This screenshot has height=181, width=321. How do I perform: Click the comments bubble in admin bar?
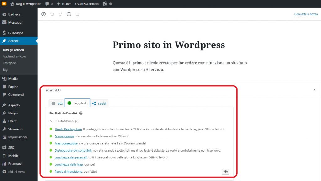[x=49, y=4]
